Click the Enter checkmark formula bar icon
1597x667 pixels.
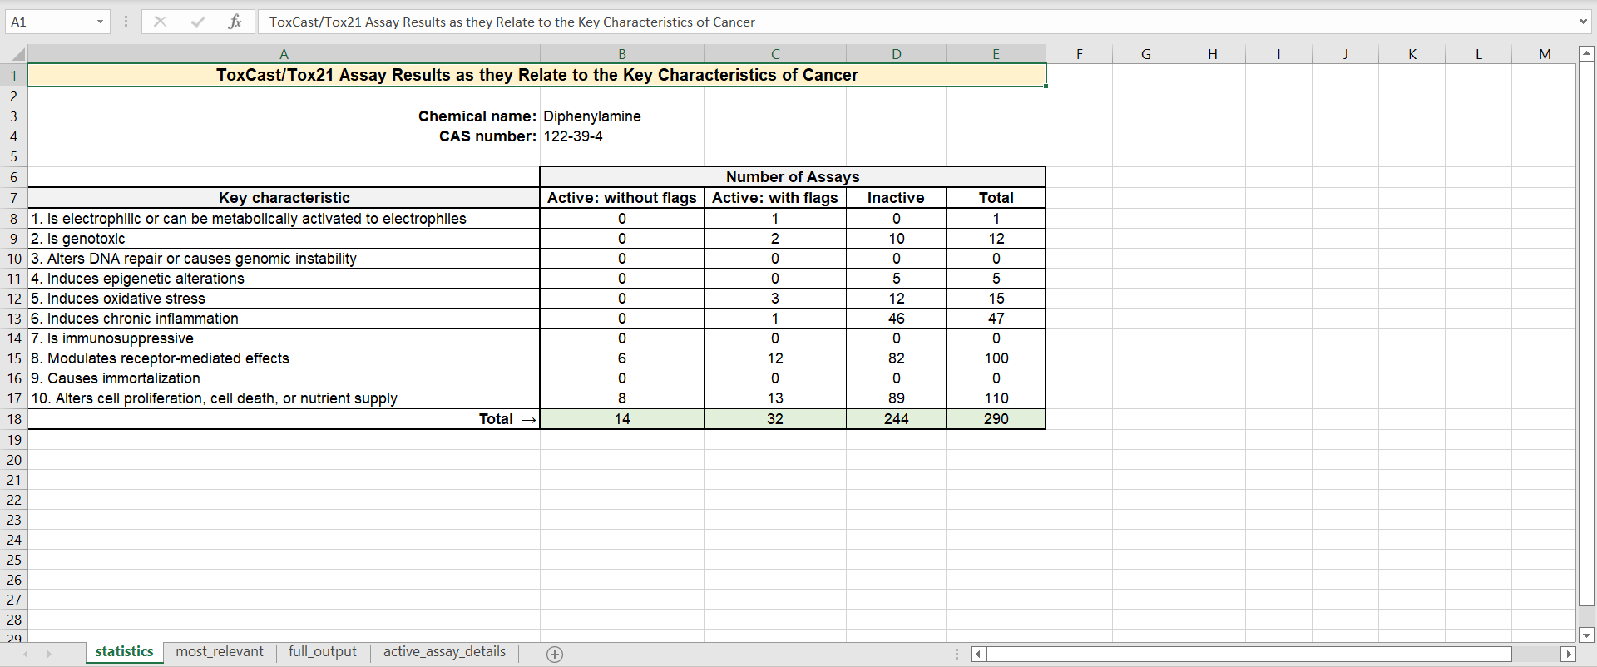pos(198,22)
